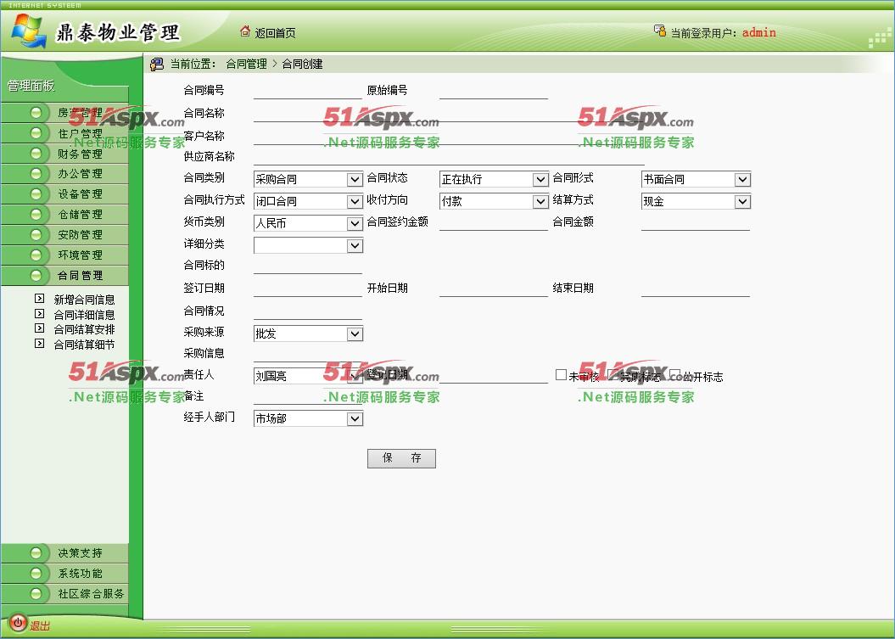The height and width of the screenshot is (639, 895).
Task: Click the location icon beside 当前位置
Action: coord(157,64)
